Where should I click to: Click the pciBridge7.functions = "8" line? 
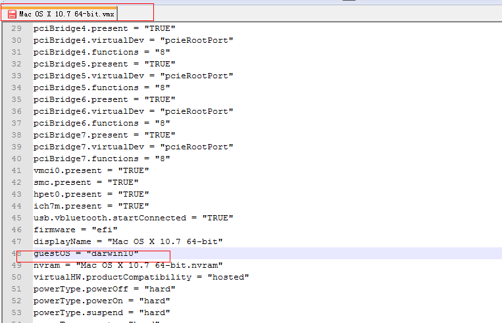[102, 159]
